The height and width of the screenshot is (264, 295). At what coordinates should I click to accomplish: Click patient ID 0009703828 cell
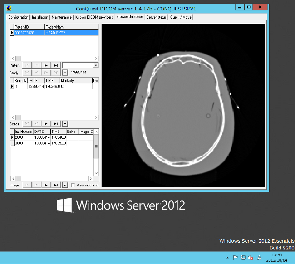29,33
